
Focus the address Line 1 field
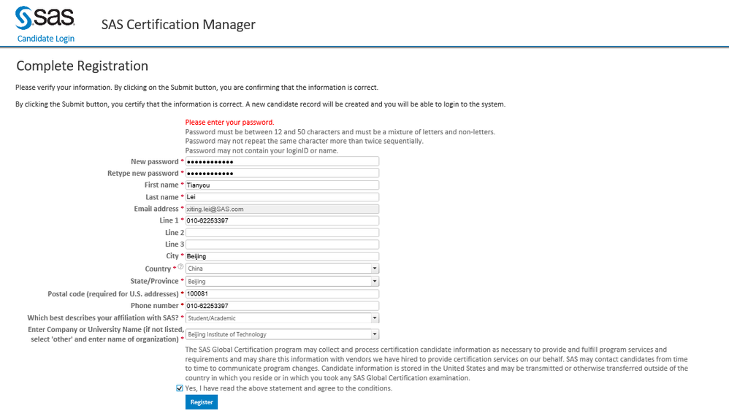(282, 220)
